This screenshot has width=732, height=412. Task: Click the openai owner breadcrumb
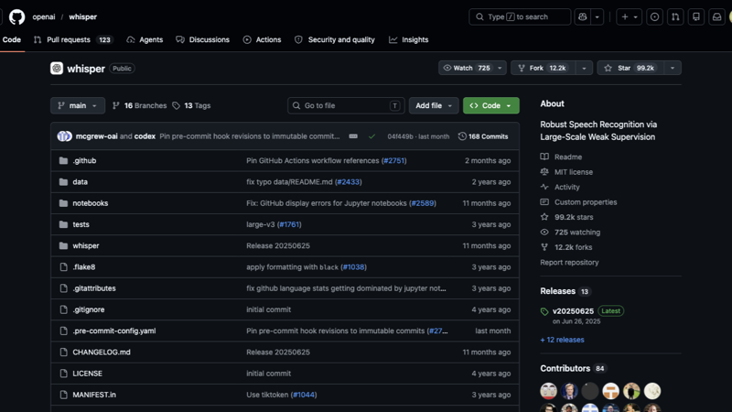point(44,16)
